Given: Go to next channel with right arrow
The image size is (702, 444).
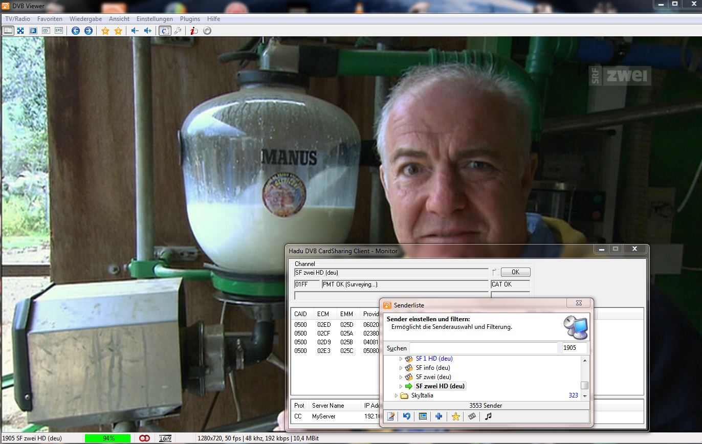Looking at the screenshot, I should (x=89, y=31).
